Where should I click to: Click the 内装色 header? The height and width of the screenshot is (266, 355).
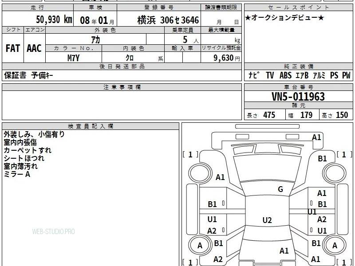coord(134,48)
